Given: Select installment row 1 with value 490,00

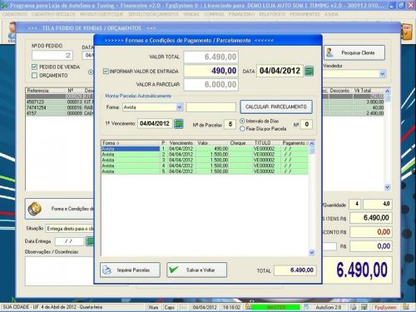Looking at the screenshot, I should coord(205,149).
